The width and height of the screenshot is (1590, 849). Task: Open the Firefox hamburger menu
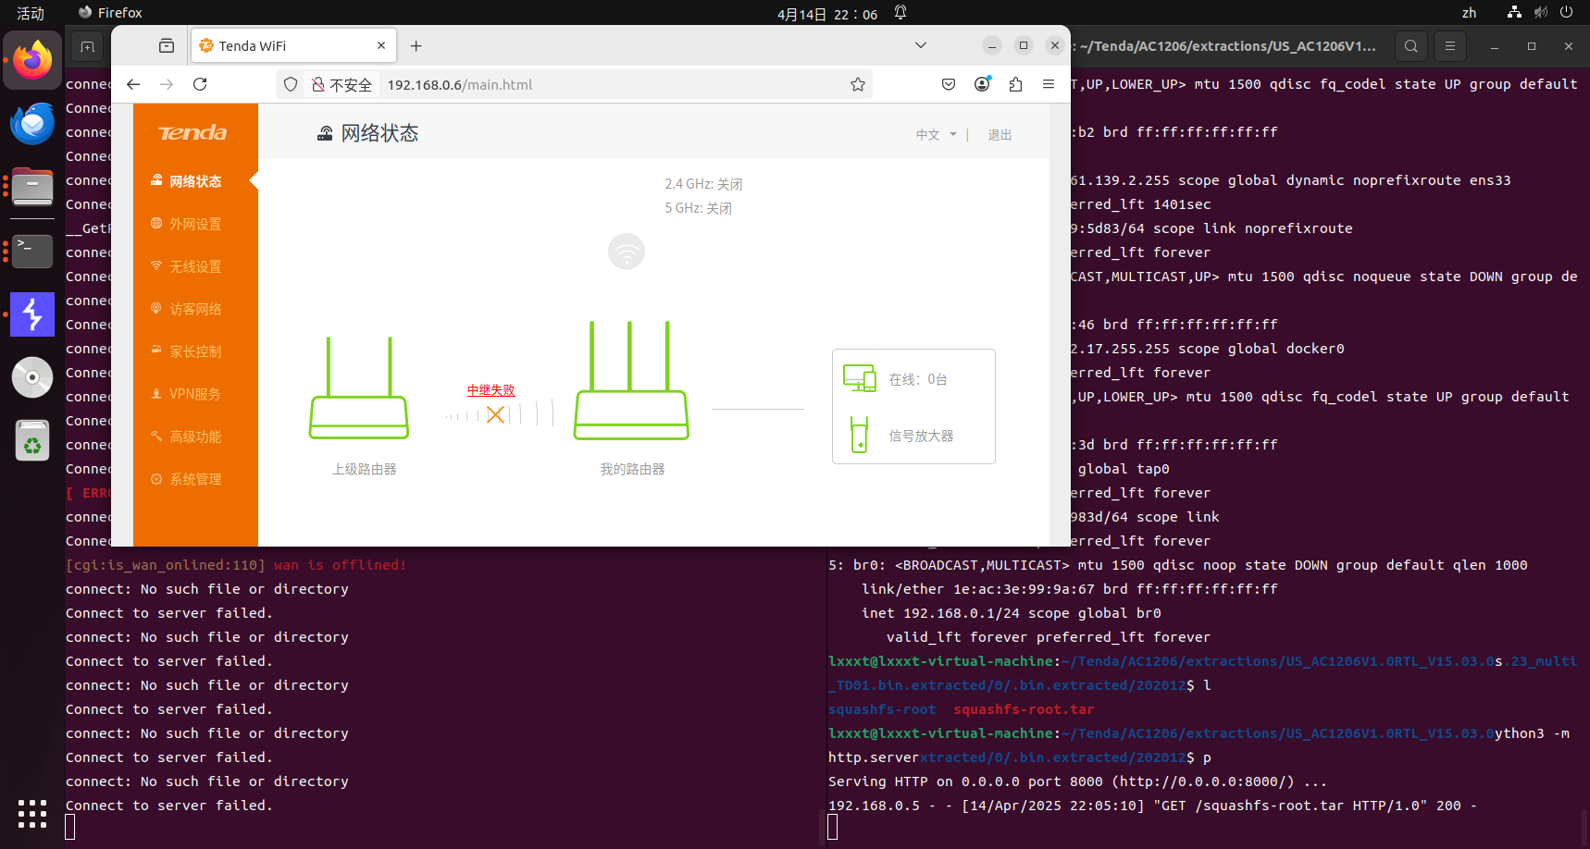[1049, 84]
